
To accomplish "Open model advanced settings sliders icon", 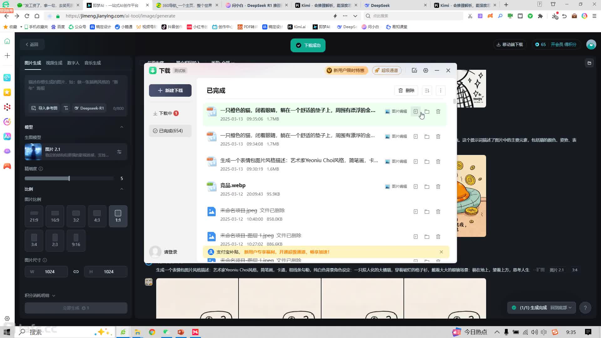I will [119, 151].
